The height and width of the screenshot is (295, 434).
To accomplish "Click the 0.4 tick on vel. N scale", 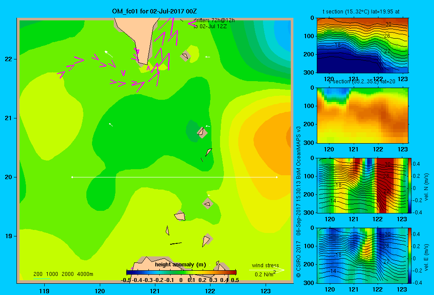I will [x=416, y=164].
